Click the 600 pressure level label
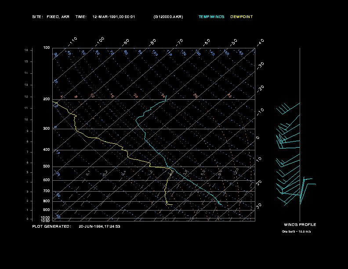348x269 pixels. click(x=47, y=180)
